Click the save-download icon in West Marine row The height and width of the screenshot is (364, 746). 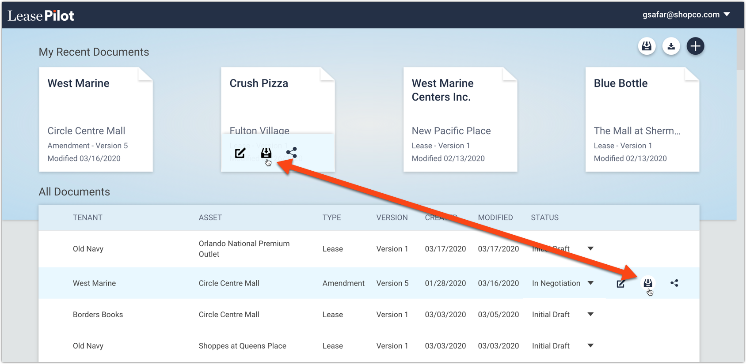[x=648, y=283]
